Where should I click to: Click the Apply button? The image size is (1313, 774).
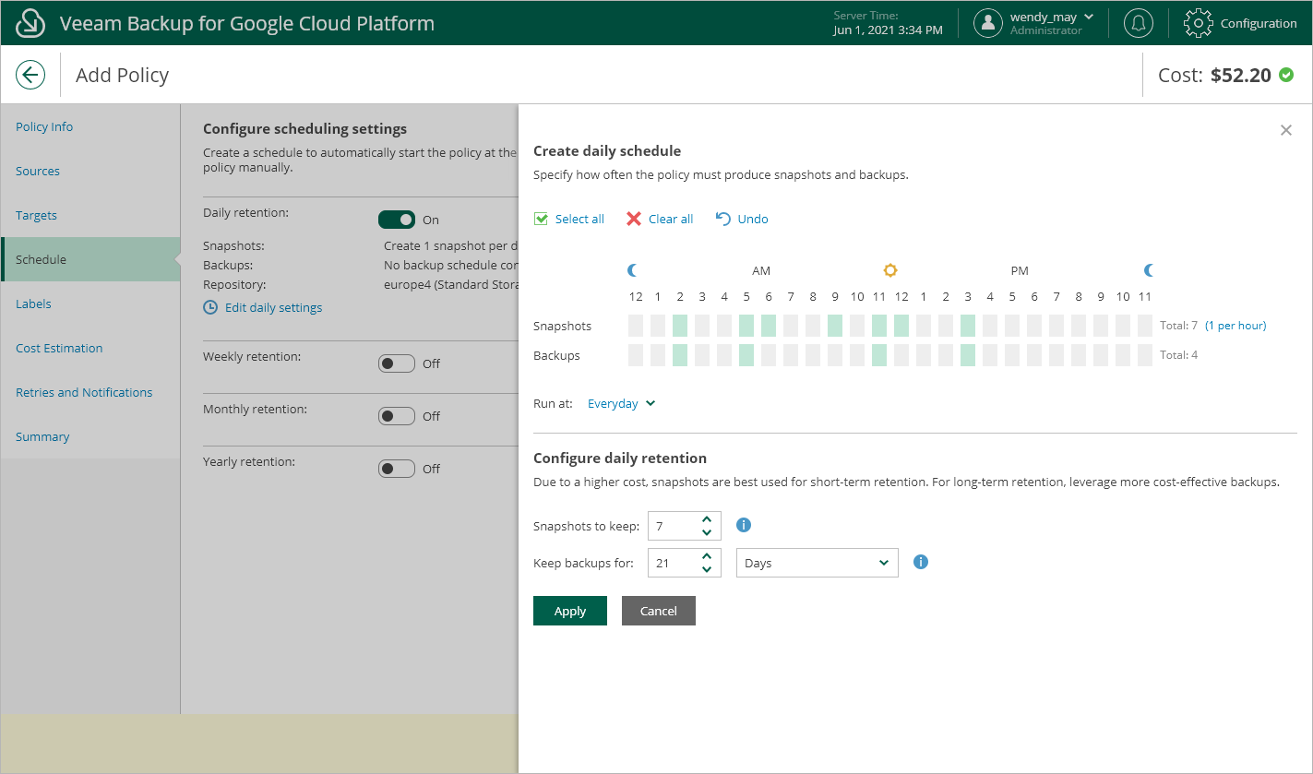(570, 611)
